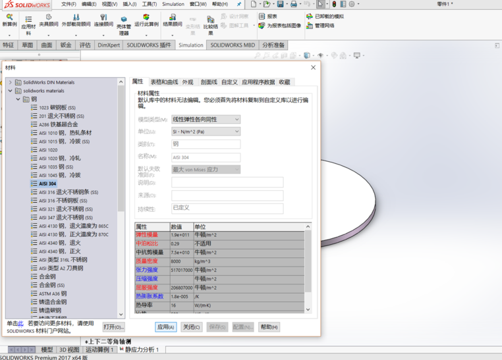502x360 pixels.
Task: Click the Select cursor tool icon
Action: (x=320, y=4)
